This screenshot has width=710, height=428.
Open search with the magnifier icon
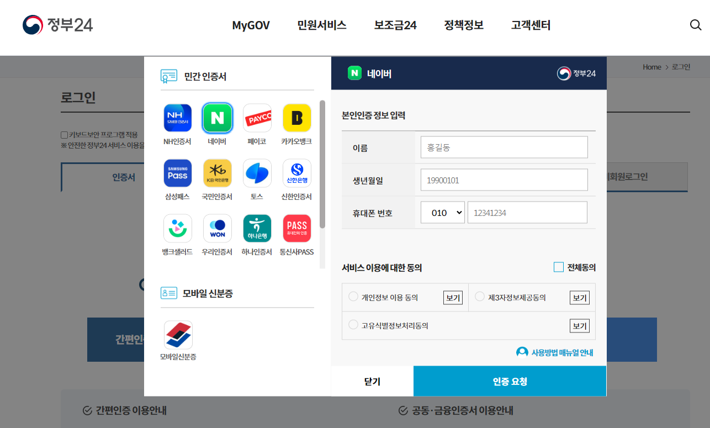tap(696, 25)
